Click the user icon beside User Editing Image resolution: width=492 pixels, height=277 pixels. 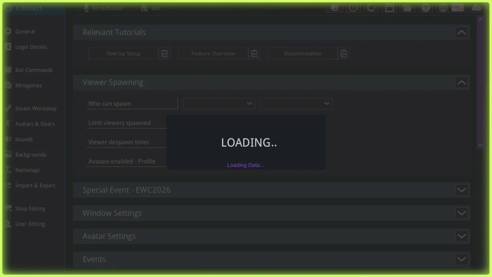click(8, 224)
